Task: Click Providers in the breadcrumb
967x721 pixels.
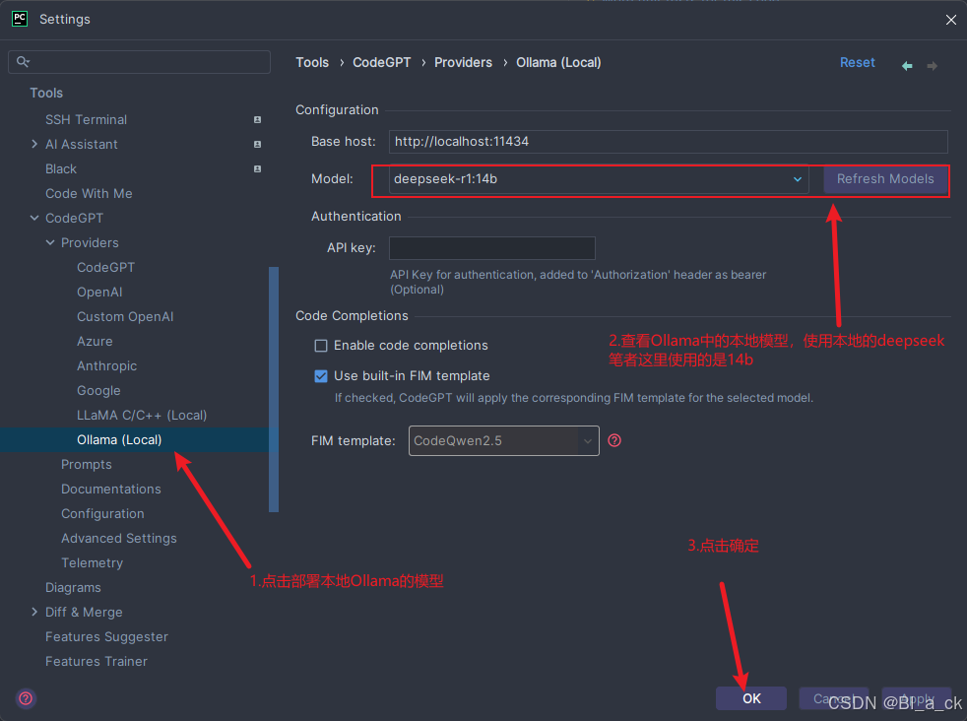Action: coord(463,62)
